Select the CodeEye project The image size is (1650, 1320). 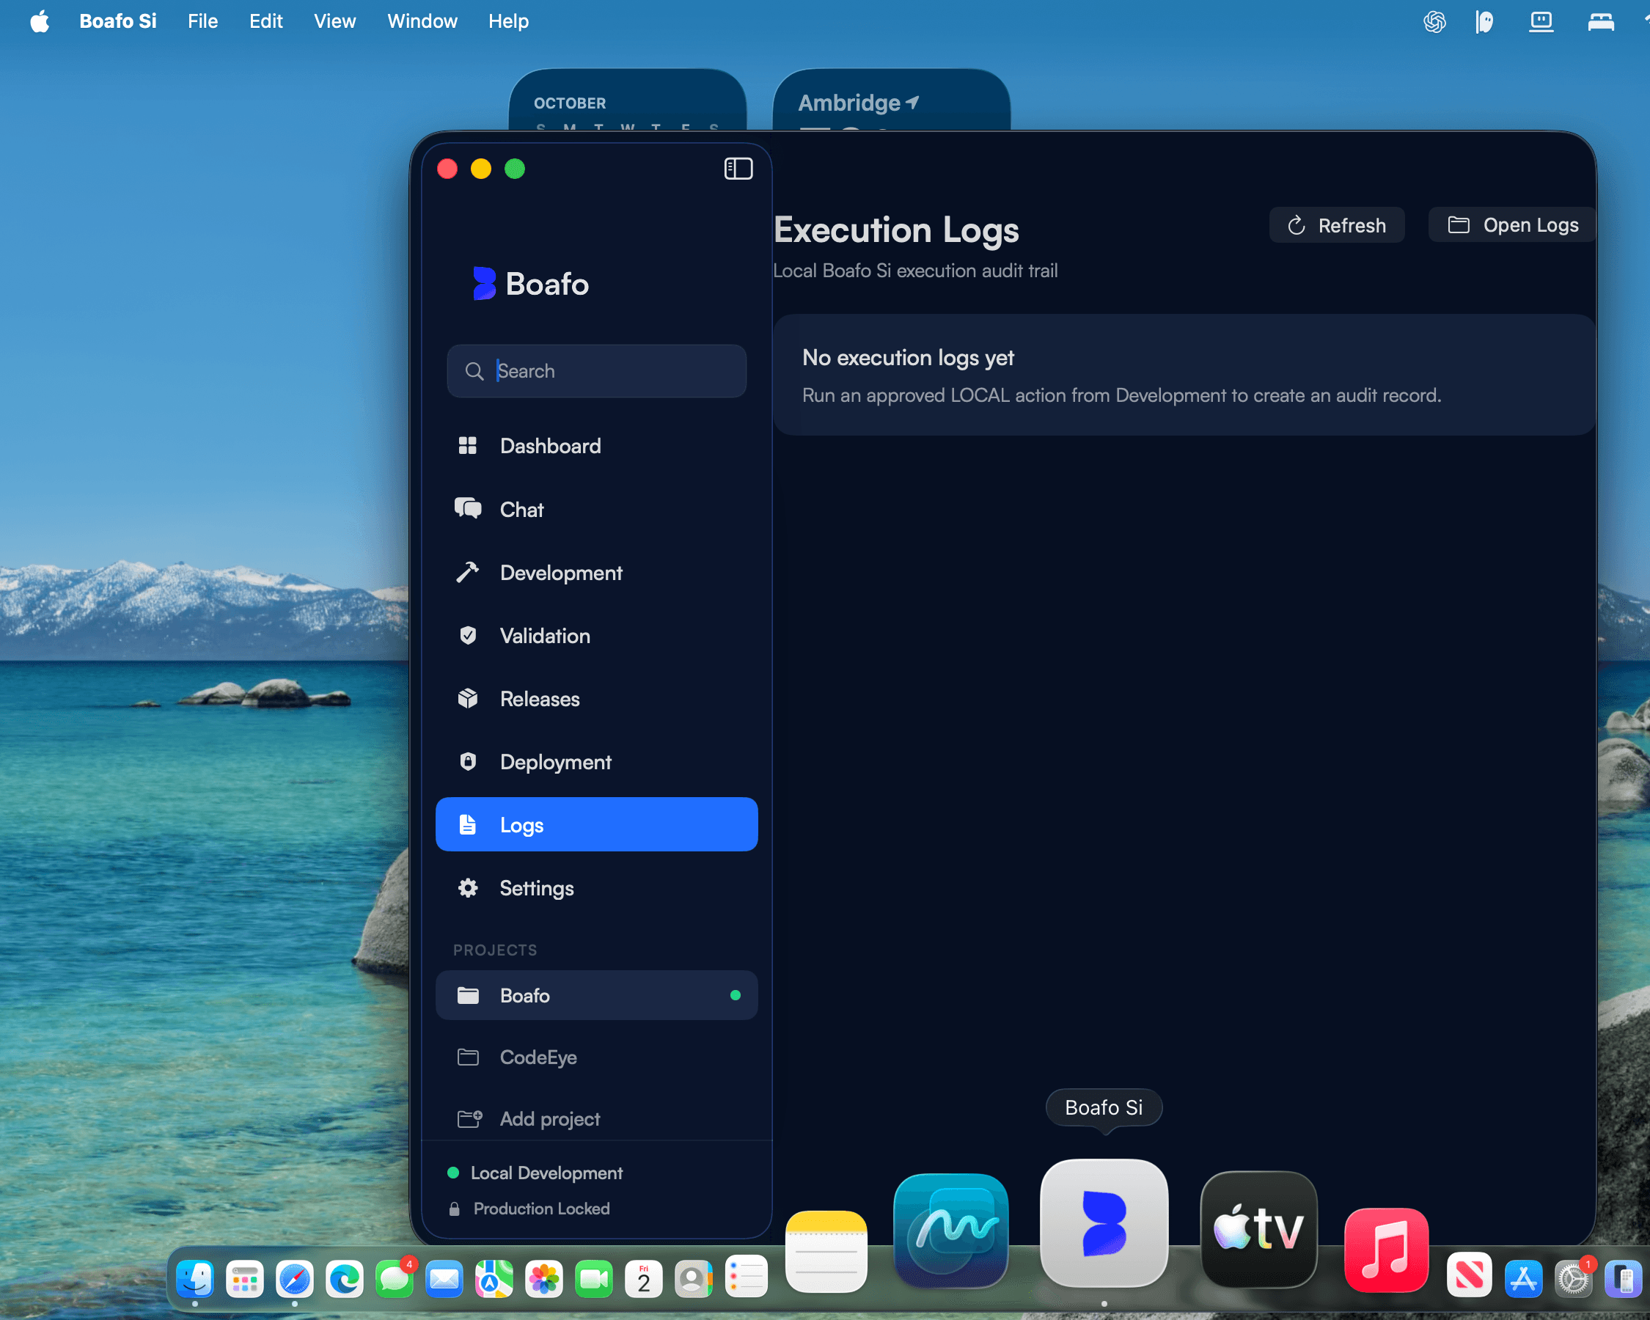pos(596,1057)
